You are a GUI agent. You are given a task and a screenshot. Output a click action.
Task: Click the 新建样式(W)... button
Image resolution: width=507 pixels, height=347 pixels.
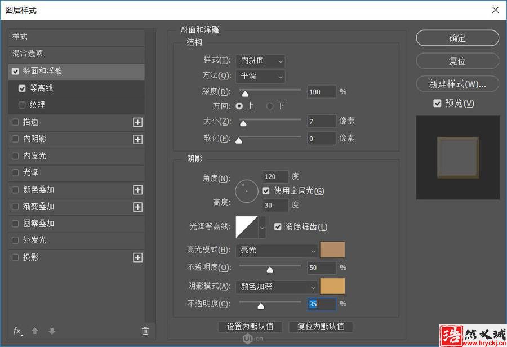point(457,84)
